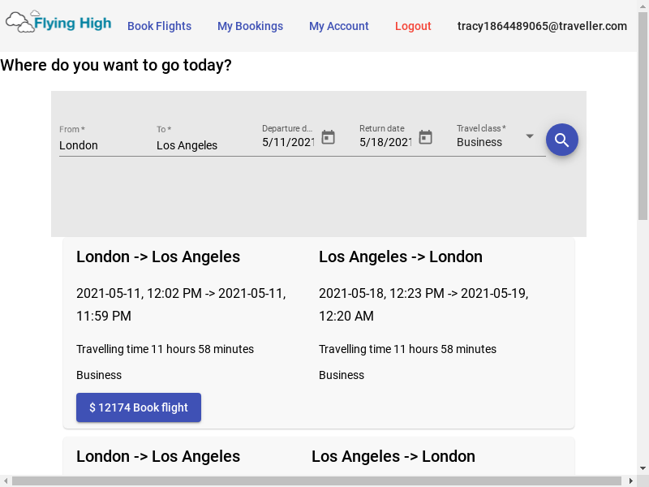This screenshot has width=649, height=487.
Task: Click the Flying High cloud logo
Action: point(58,22)
